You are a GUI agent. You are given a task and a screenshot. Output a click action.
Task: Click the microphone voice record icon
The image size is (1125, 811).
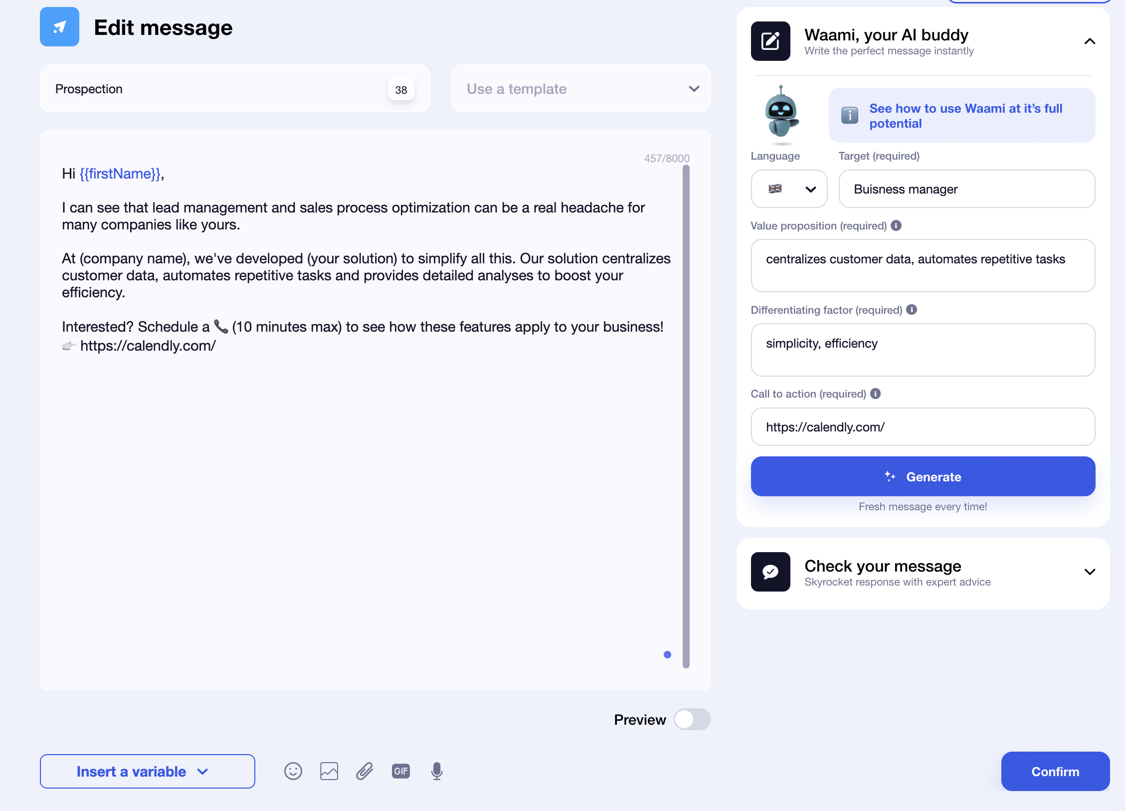coord(435,772)
